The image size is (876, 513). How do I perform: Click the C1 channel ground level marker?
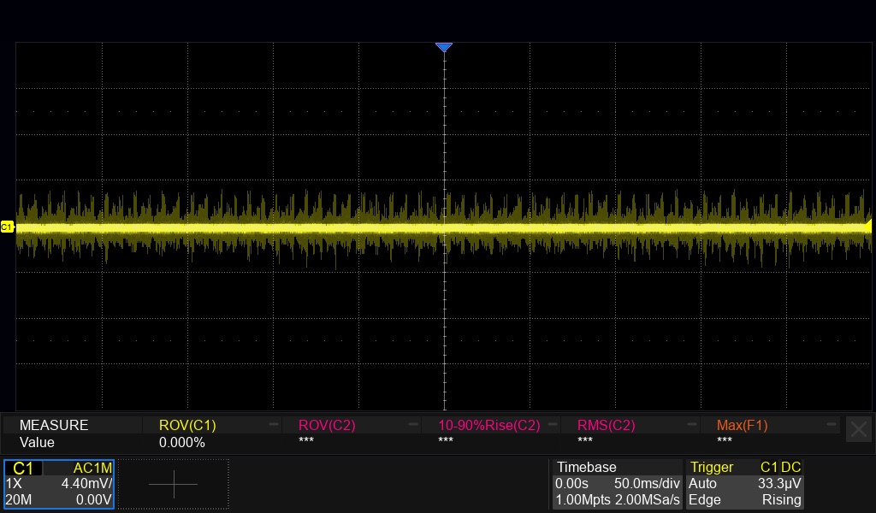pyautogui.click(x=7, y=227)
